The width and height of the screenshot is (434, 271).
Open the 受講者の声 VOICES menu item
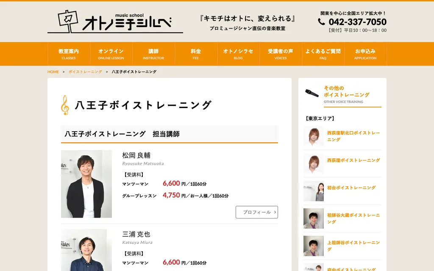281,54
